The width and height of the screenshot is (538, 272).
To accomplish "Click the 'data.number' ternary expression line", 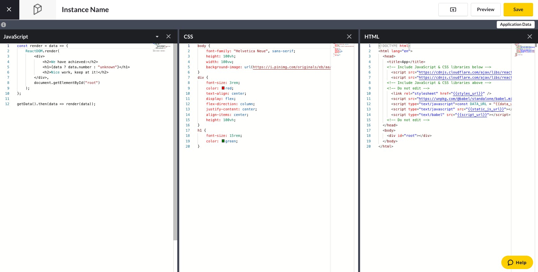I will coord(86,67).
